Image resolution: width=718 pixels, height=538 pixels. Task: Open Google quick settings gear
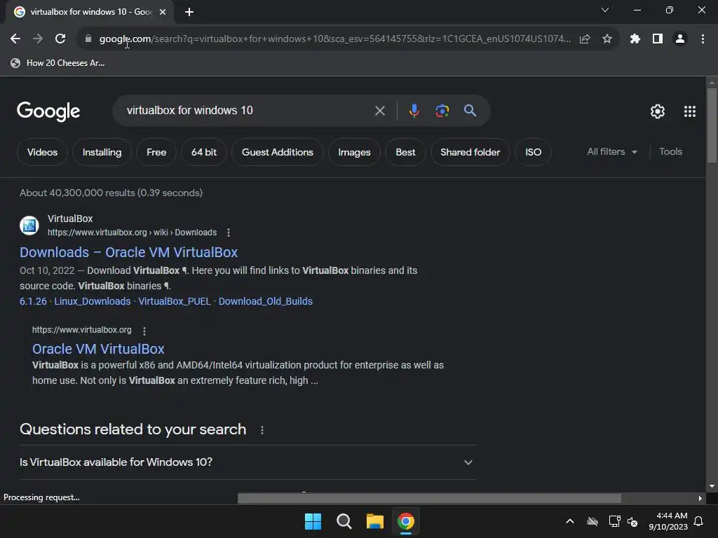(658, 111)
